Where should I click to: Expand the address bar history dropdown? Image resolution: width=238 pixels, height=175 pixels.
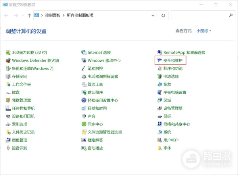153,15
